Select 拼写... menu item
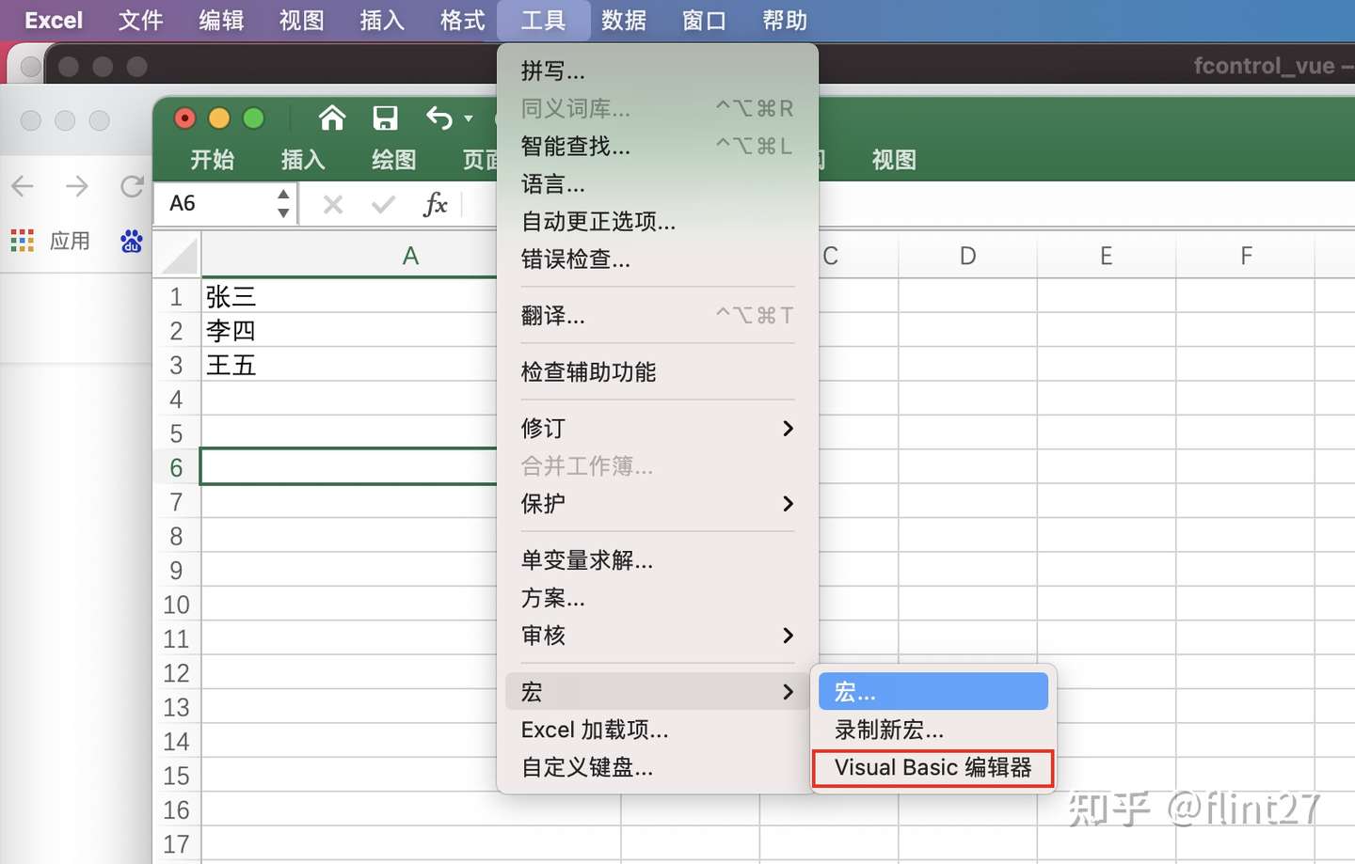Screen dimensions: 1355x864 [x=657, y=71]
